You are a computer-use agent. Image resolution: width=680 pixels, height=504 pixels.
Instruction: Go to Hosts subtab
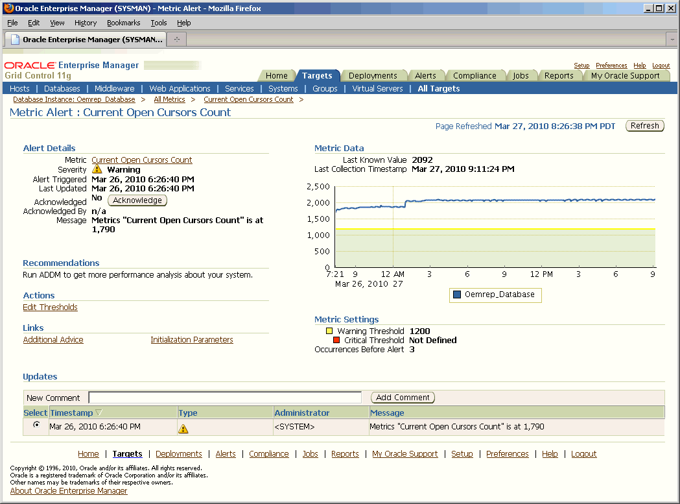[19, 89]
